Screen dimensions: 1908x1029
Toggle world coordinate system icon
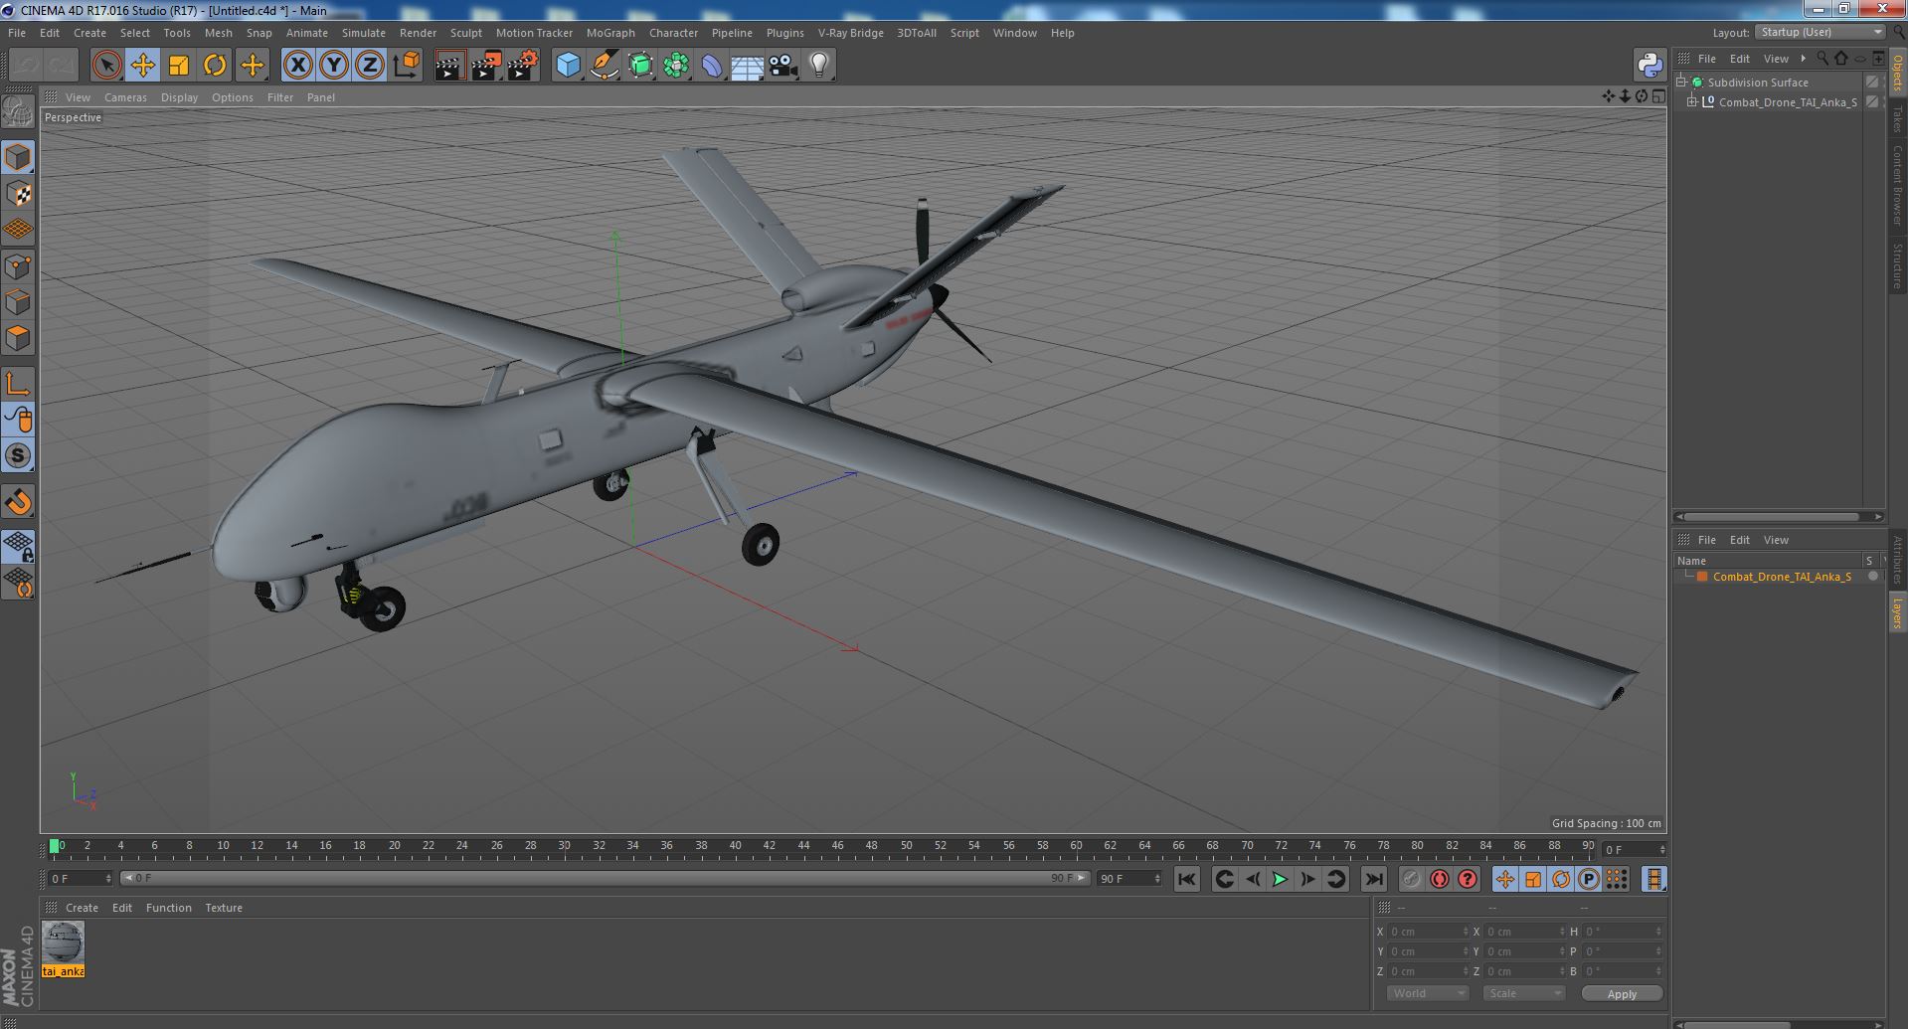pyautogui.click(x=406, y=66)
